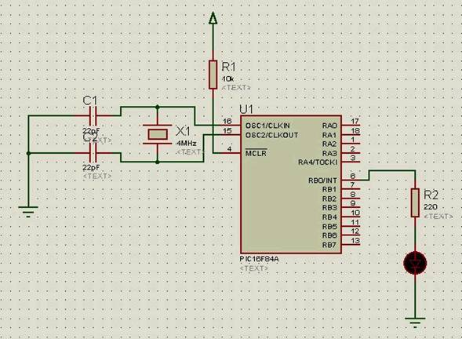Click the MCLR pin label
The height and width of the screenshot is (339, 462).
[256, 153]
